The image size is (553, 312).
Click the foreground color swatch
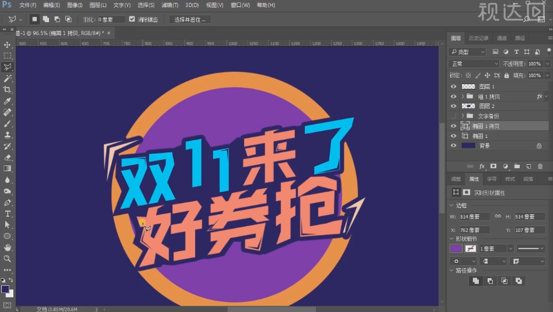pos(5,289)
